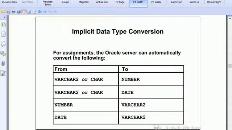Select the Loupe tool
Screen dimensions: 232x130
pos(66,2)
